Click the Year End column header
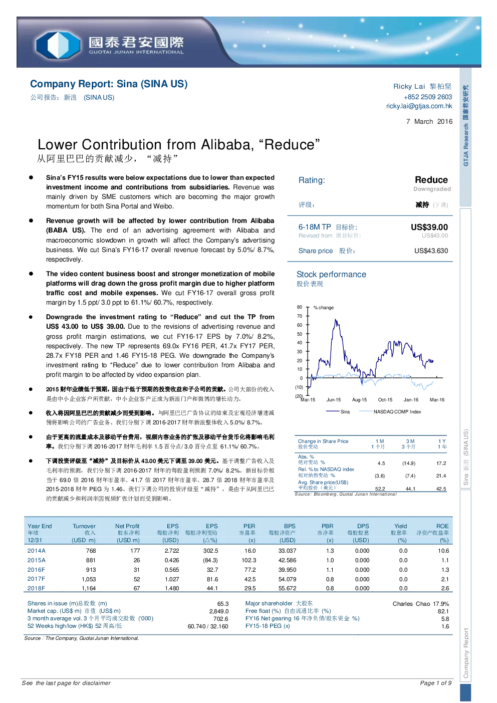497x703 pixels. [40, 526]
